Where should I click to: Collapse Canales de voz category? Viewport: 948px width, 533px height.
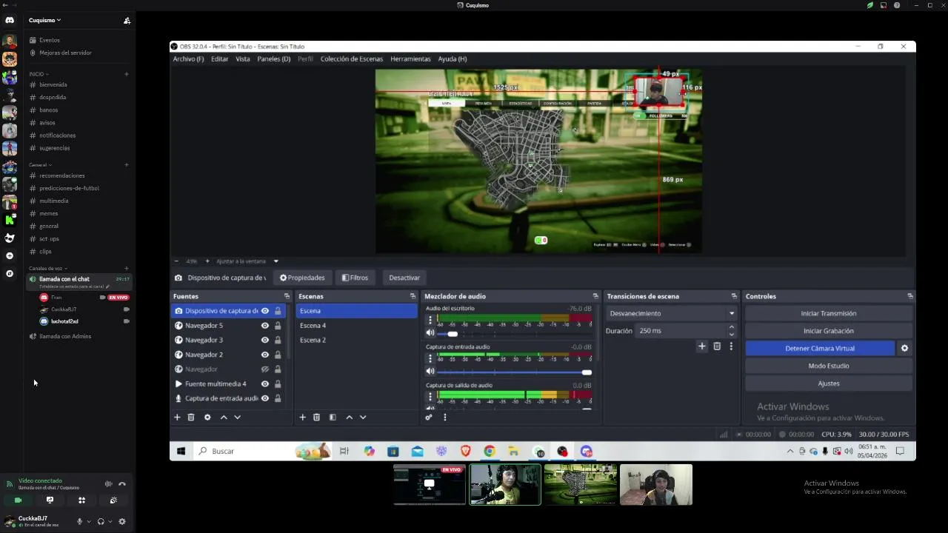point(48,268)
